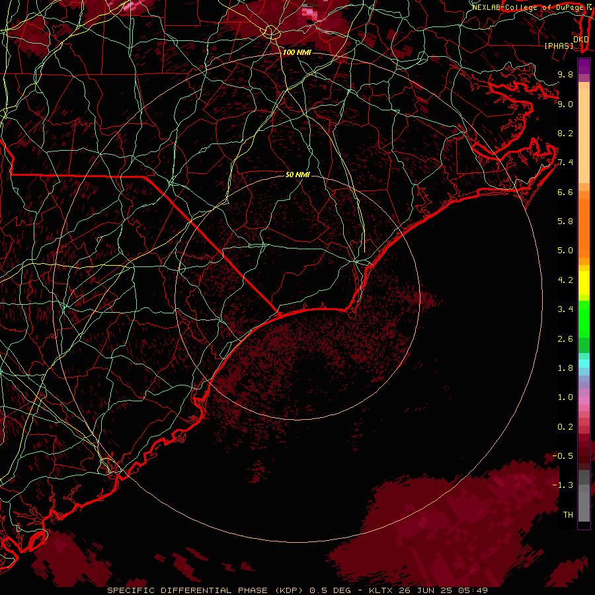The width and height of the screenshot is (595, 595).
Task: Click the 1.0 scale value
Action: point(565,397)
